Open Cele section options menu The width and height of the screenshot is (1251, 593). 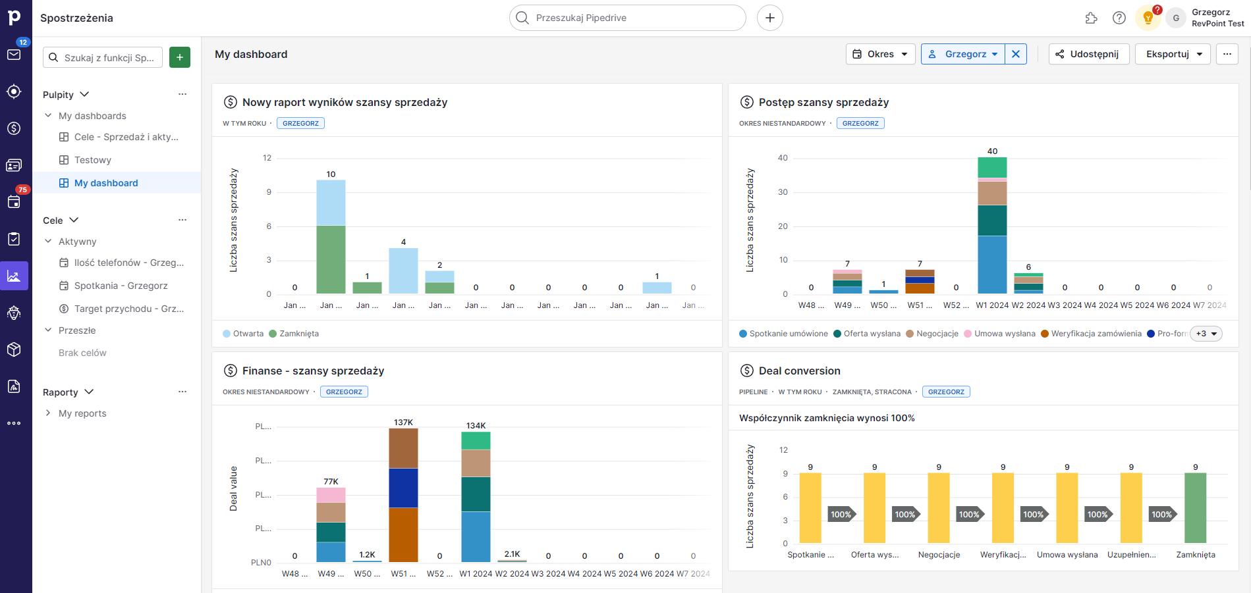(x=182, y=220)
